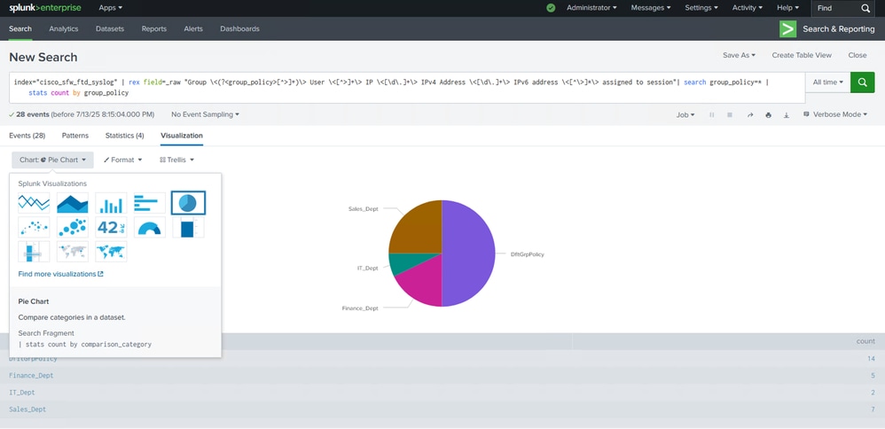Open the All time range picker
Screen dimensions: 885x429
tap(828, 82)
